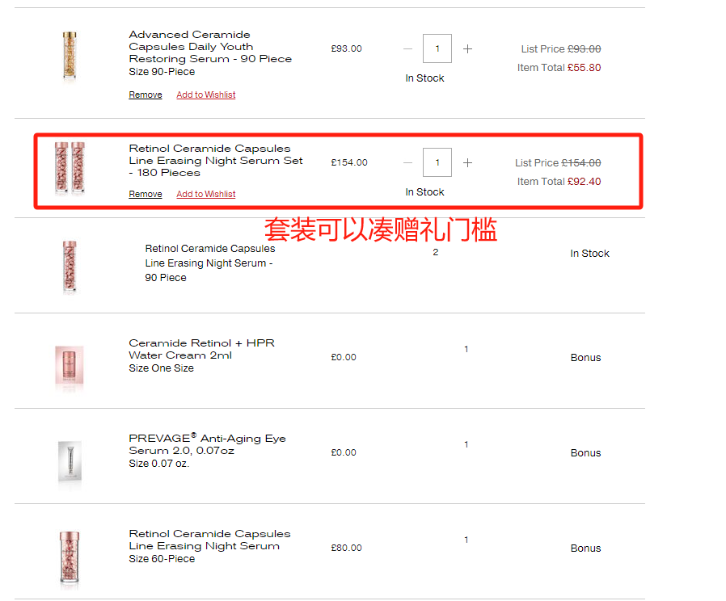The width and height of the screenshot is (726, 601).
Task: Open Retinol Ceramide Set 180 Pieces image
Action: click(70, 168)
